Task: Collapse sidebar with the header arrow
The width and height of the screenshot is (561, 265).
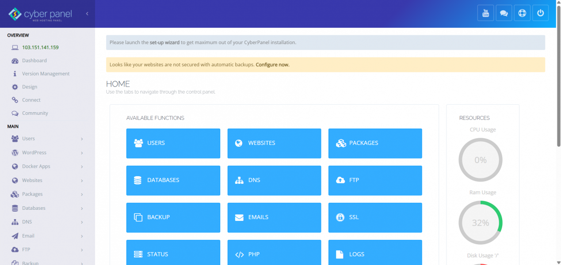Action: pos(87,14)
